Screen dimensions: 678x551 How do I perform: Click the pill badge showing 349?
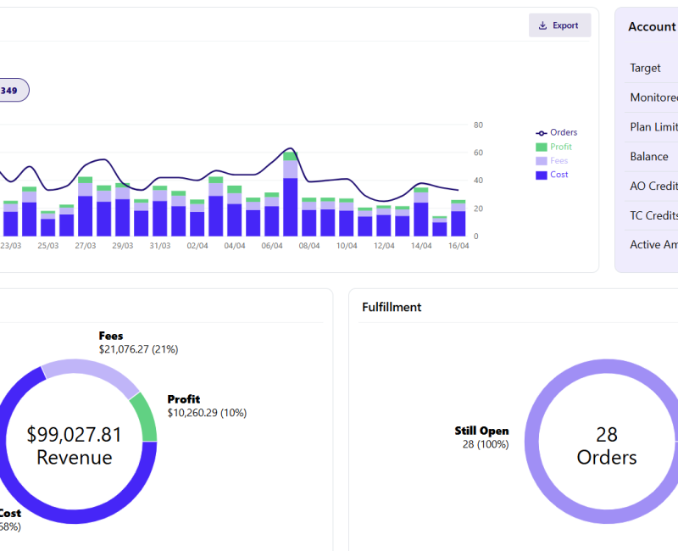(10, 90)
